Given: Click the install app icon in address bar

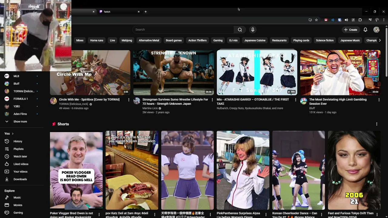Looking at the screenshot, I should pos(310,20).
